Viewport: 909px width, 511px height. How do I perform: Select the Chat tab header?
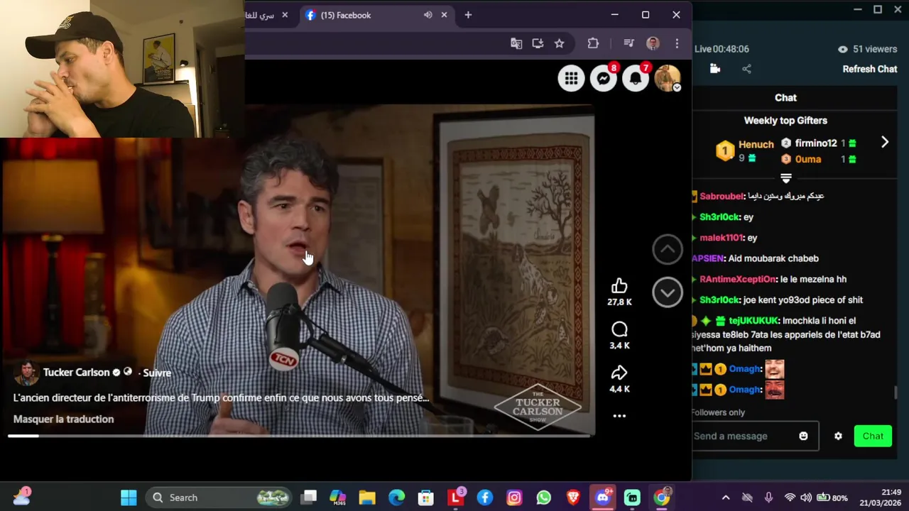[x=785, y=98]
